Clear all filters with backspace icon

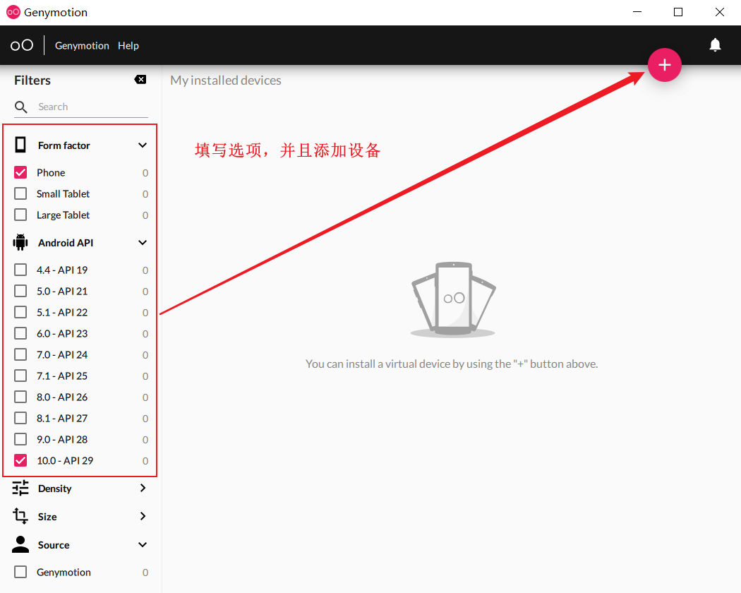pyautogui.click(x=140, y=80)
